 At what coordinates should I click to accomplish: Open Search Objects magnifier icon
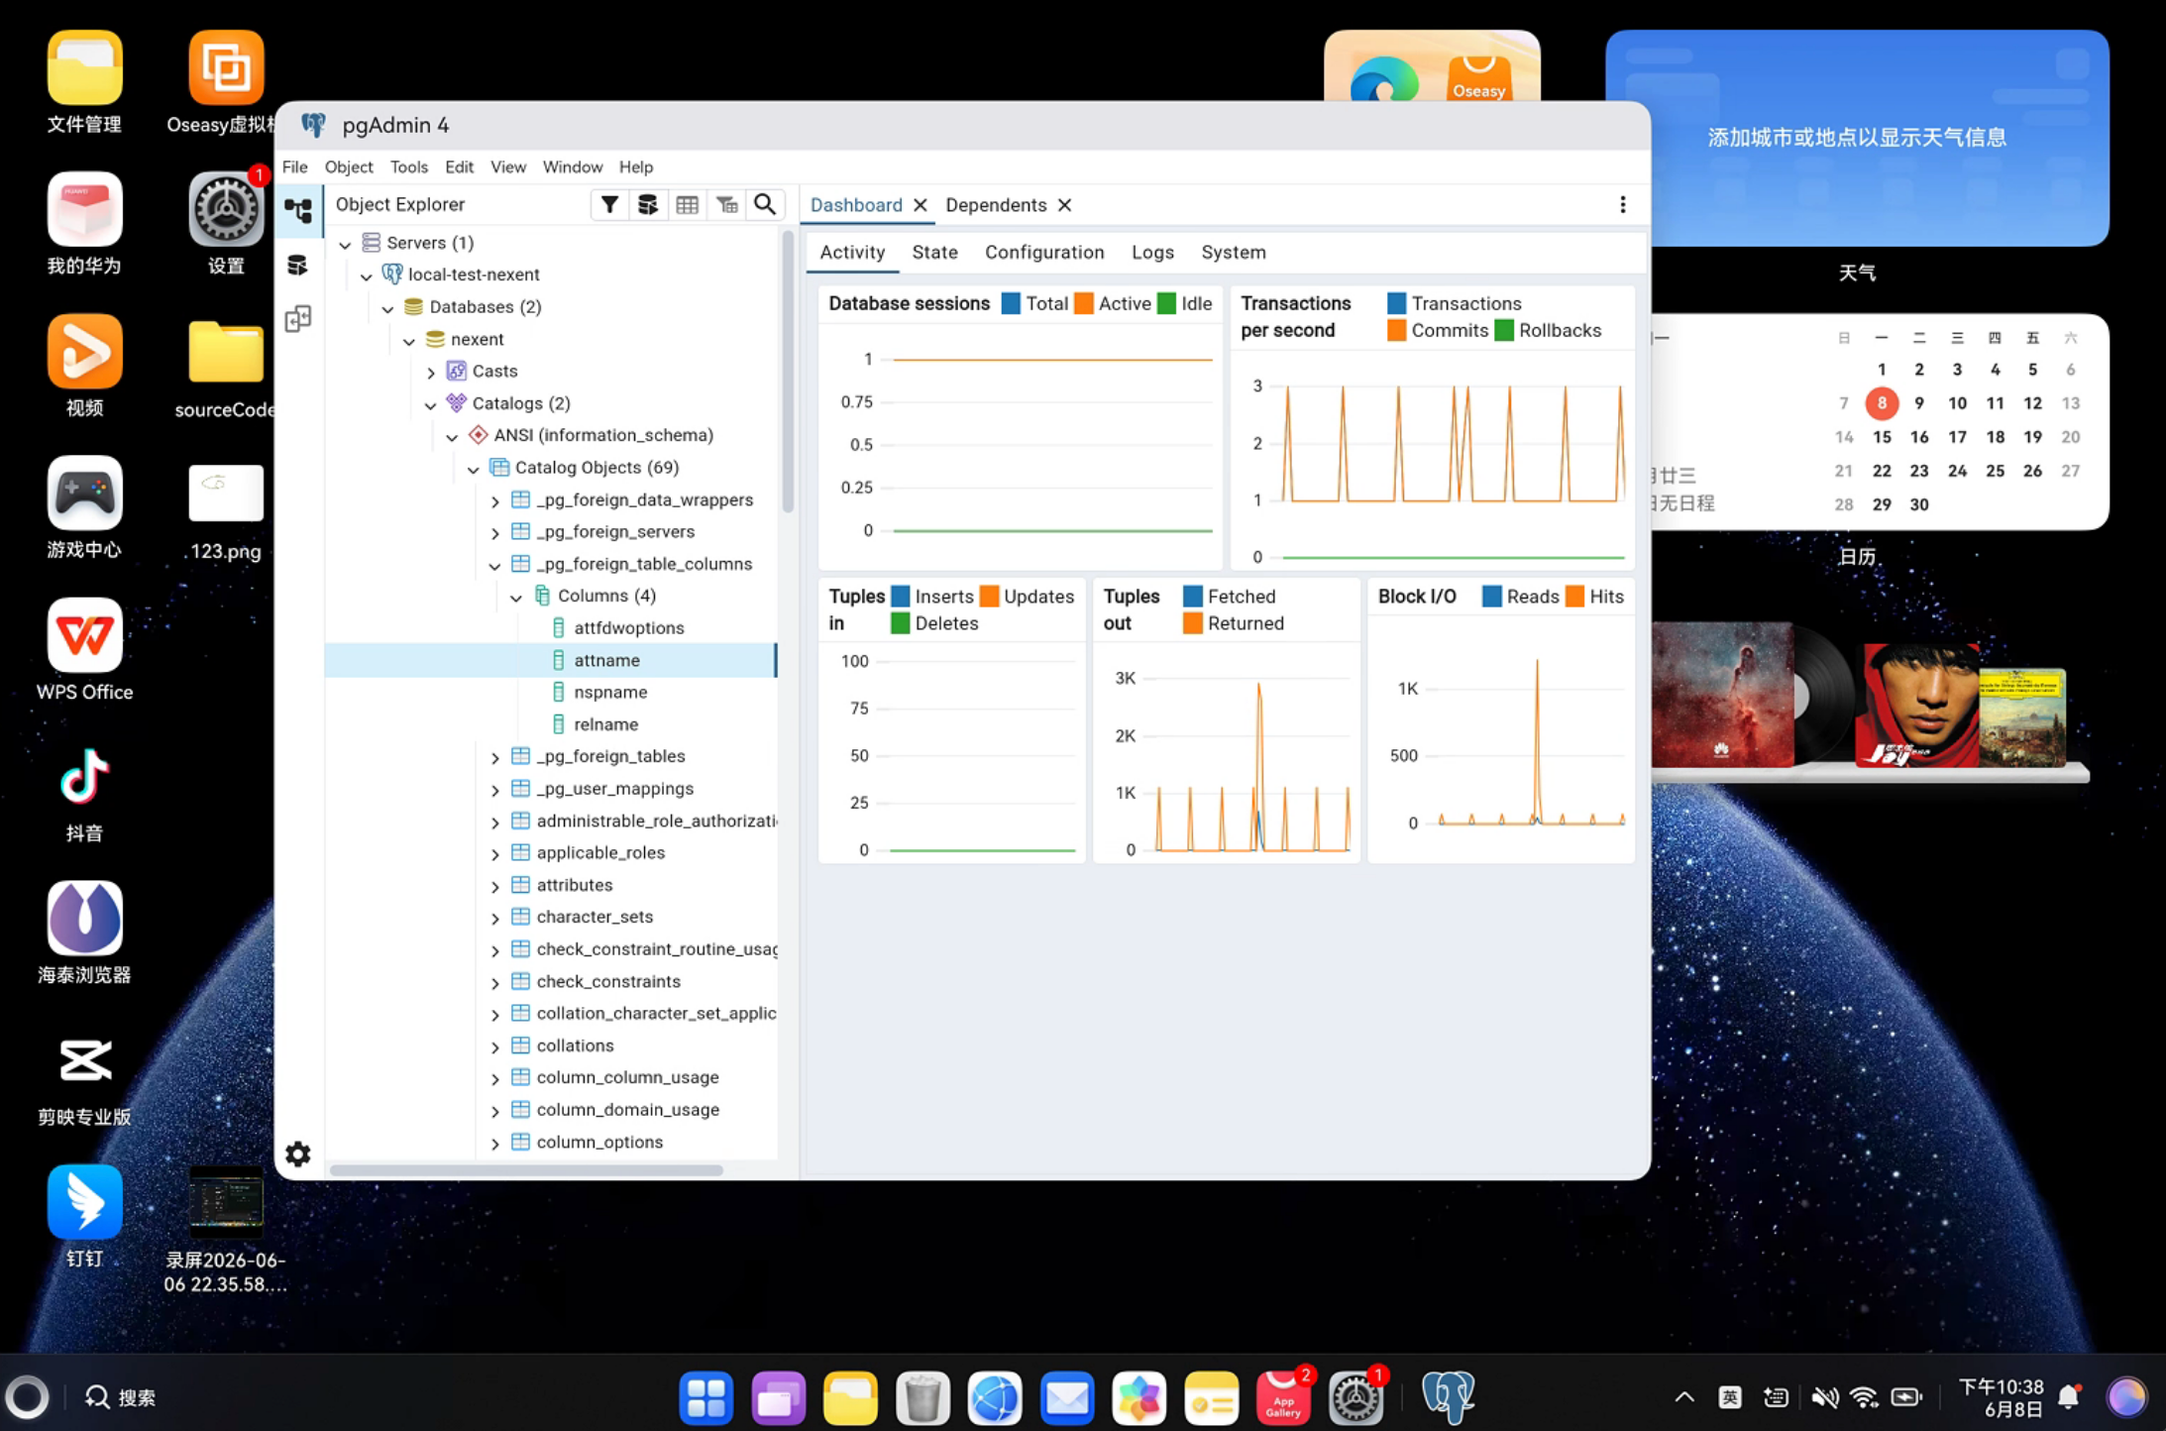[765, 205]
